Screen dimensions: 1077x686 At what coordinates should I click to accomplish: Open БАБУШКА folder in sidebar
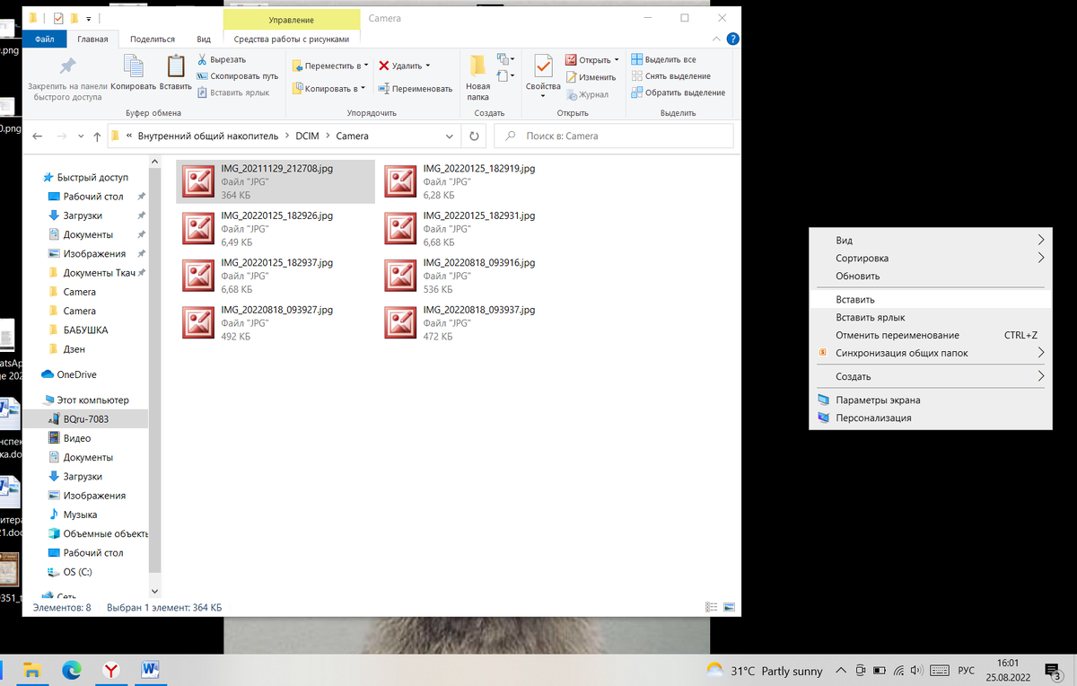85,330
